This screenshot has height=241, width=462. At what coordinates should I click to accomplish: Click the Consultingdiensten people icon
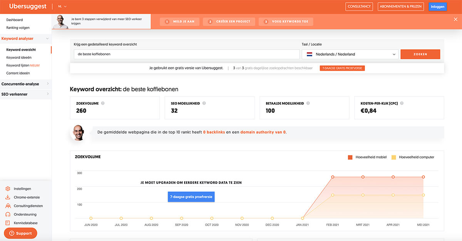coord(8,206)
